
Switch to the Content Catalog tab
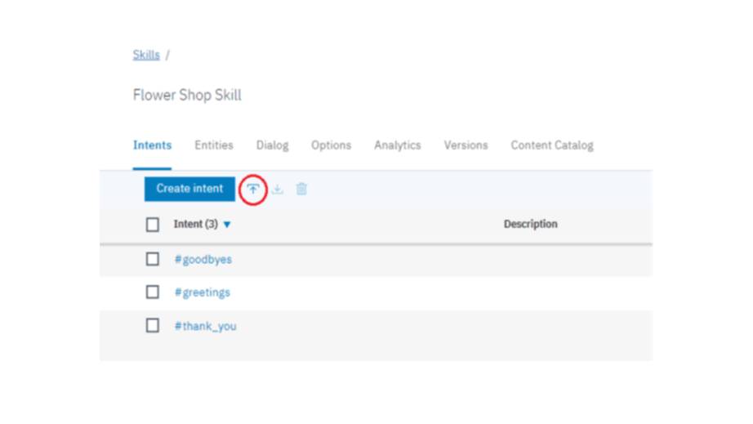point(552,145)
